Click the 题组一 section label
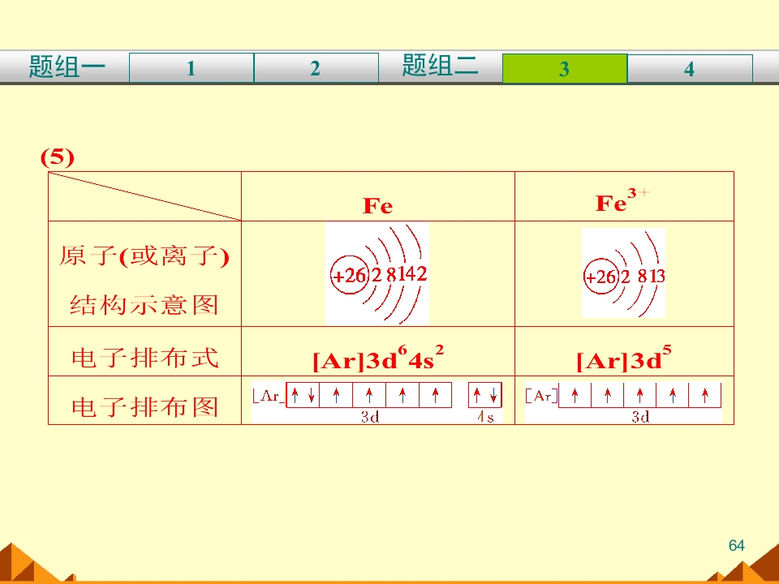Screen dimensions: 779x584 [67, 67]
